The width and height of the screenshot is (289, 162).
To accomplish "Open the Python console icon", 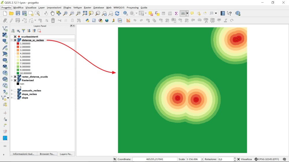I will 87,20.
